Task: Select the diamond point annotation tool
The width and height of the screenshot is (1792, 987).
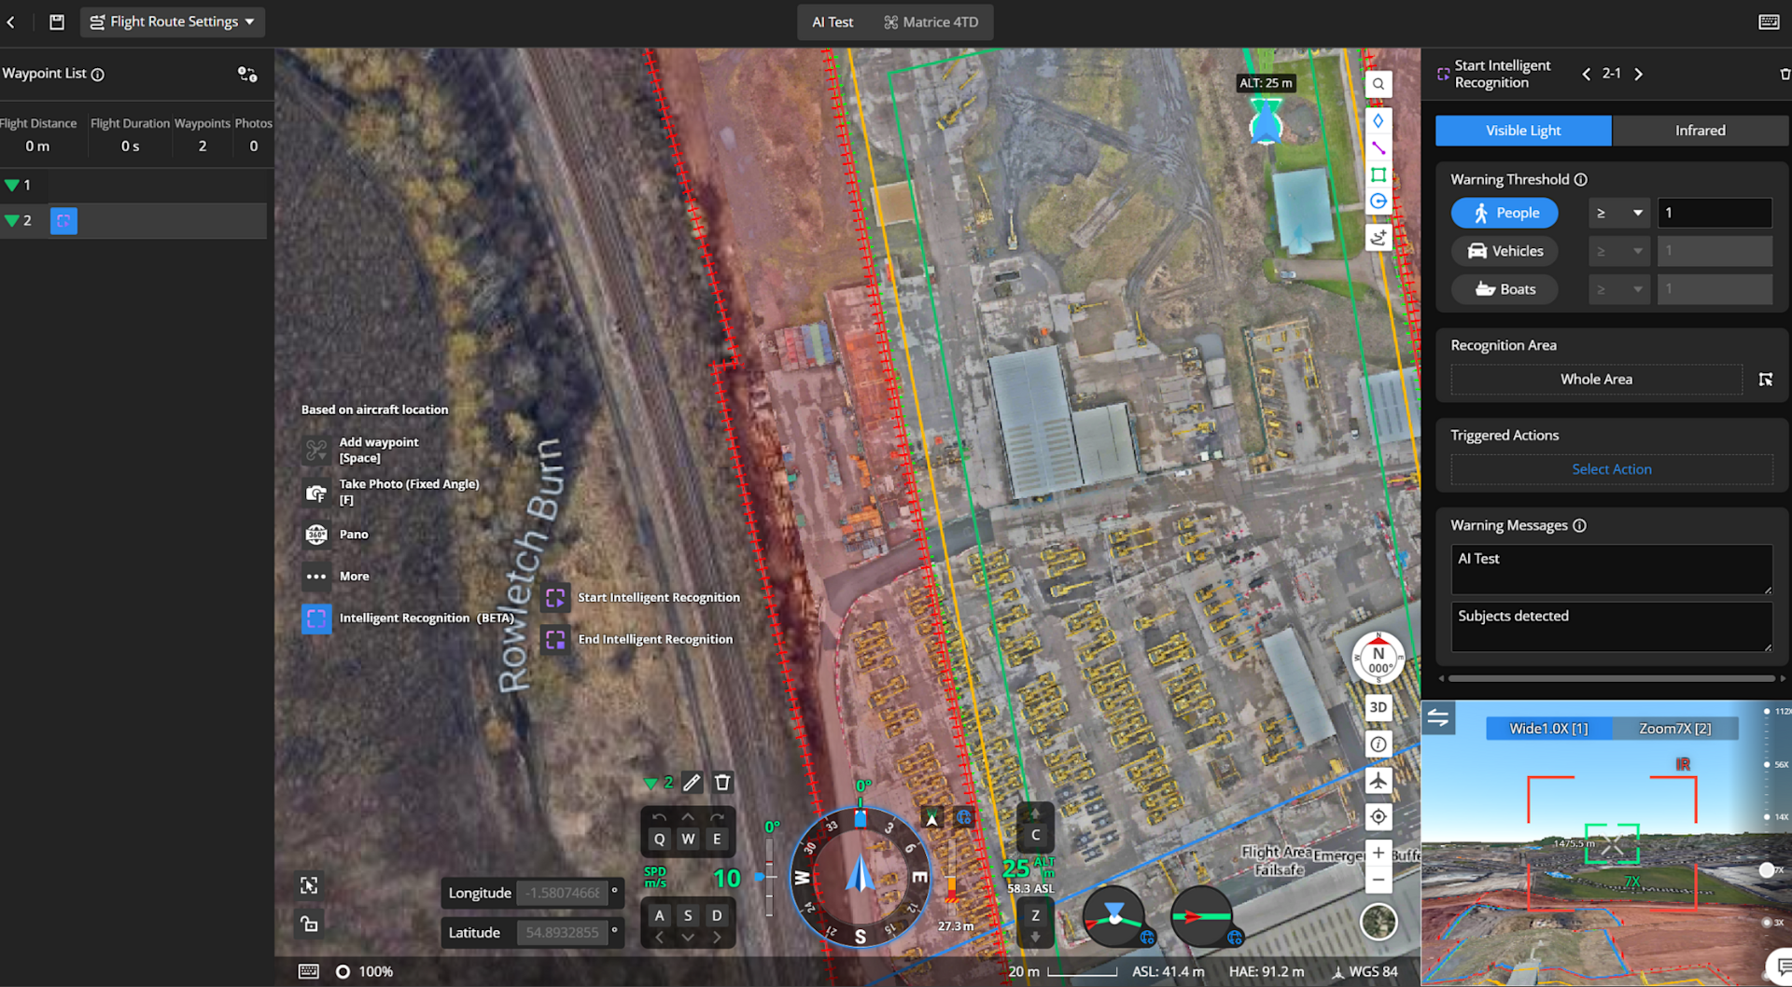Action: 1379,120
